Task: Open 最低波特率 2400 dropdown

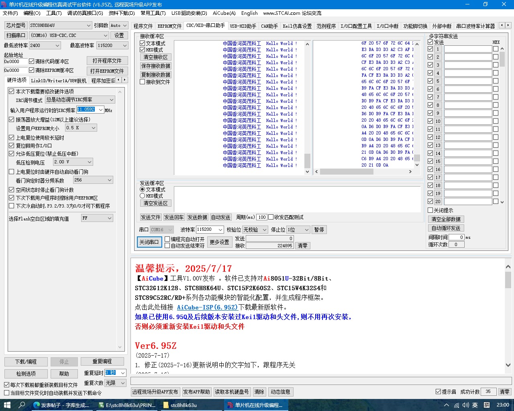Action: pos(45,45)
